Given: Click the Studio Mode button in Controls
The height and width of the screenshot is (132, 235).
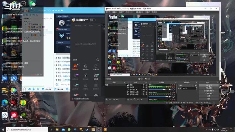Looking at the screenshot, I should click(x=209, y=93).
